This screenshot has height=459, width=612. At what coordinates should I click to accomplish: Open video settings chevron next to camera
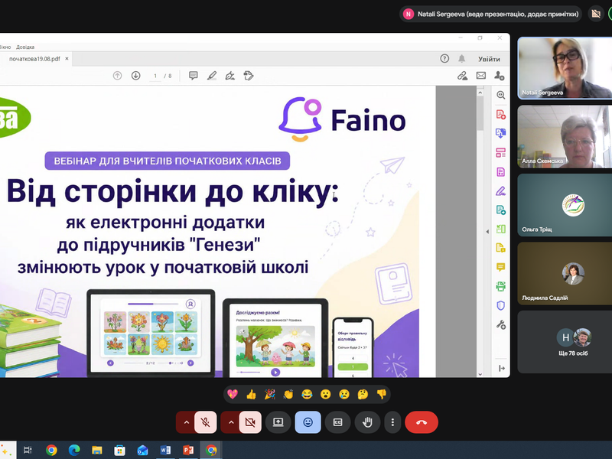231,422
